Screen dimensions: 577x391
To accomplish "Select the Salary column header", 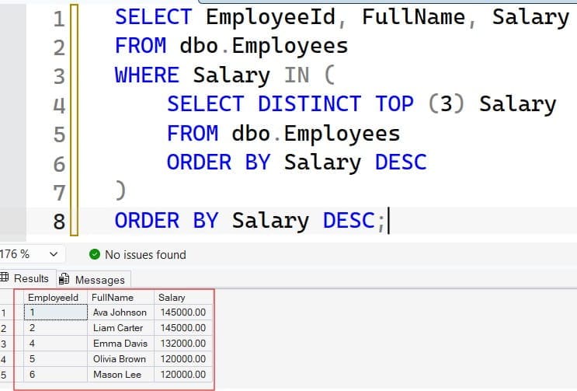I will pos(183,298).
